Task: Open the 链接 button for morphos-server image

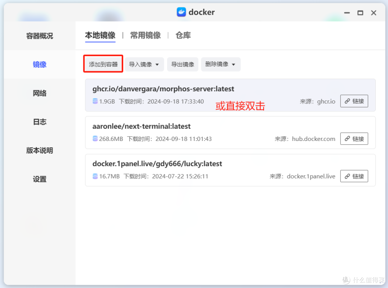Action: pos(354,101)
